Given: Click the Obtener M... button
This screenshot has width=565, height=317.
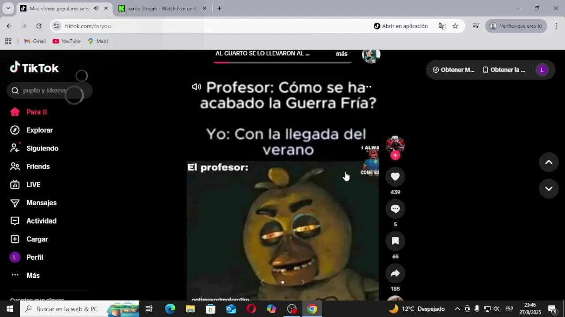Looking at the screenshot, I should (x=453, y=70).
